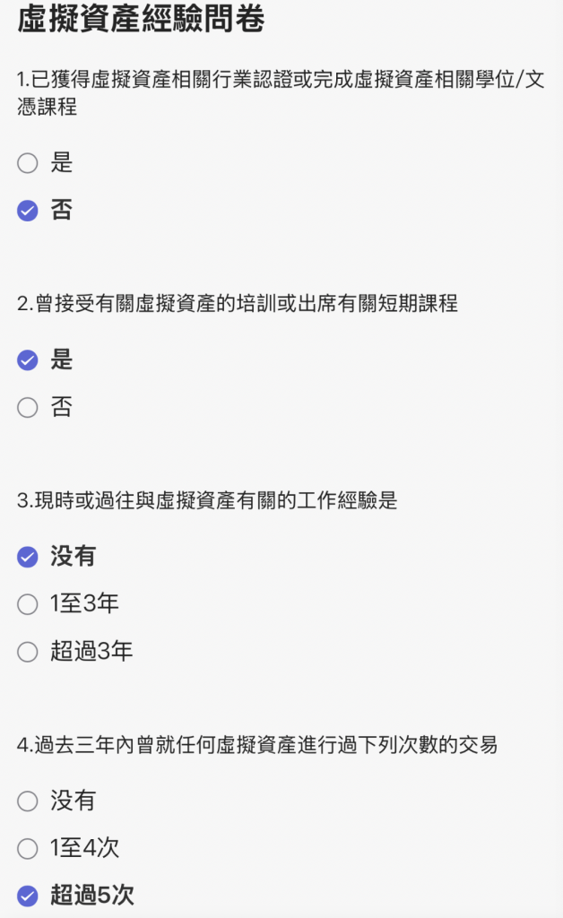The height and width of the screenshot is (918, 563).
Task: Click checked 是 radio for question 2 training
Action: tap(28, 360)
